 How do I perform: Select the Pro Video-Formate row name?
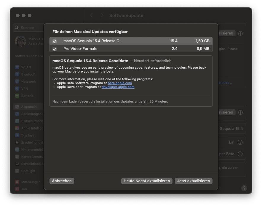(x=80, y=49)
